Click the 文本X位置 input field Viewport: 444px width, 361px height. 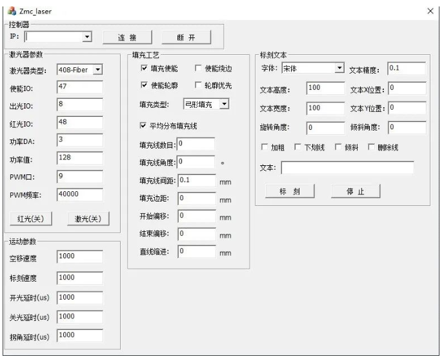[x=407, y=88]
